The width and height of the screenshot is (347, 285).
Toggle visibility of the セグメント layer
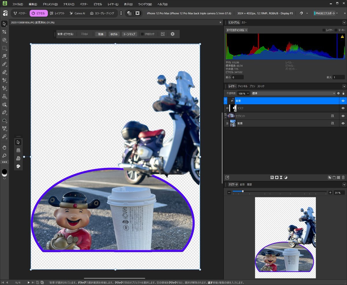coord(343,116)
